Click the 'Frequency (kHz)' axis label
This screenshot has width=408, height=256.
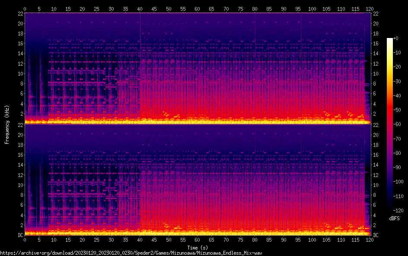[x=7, y=124]
